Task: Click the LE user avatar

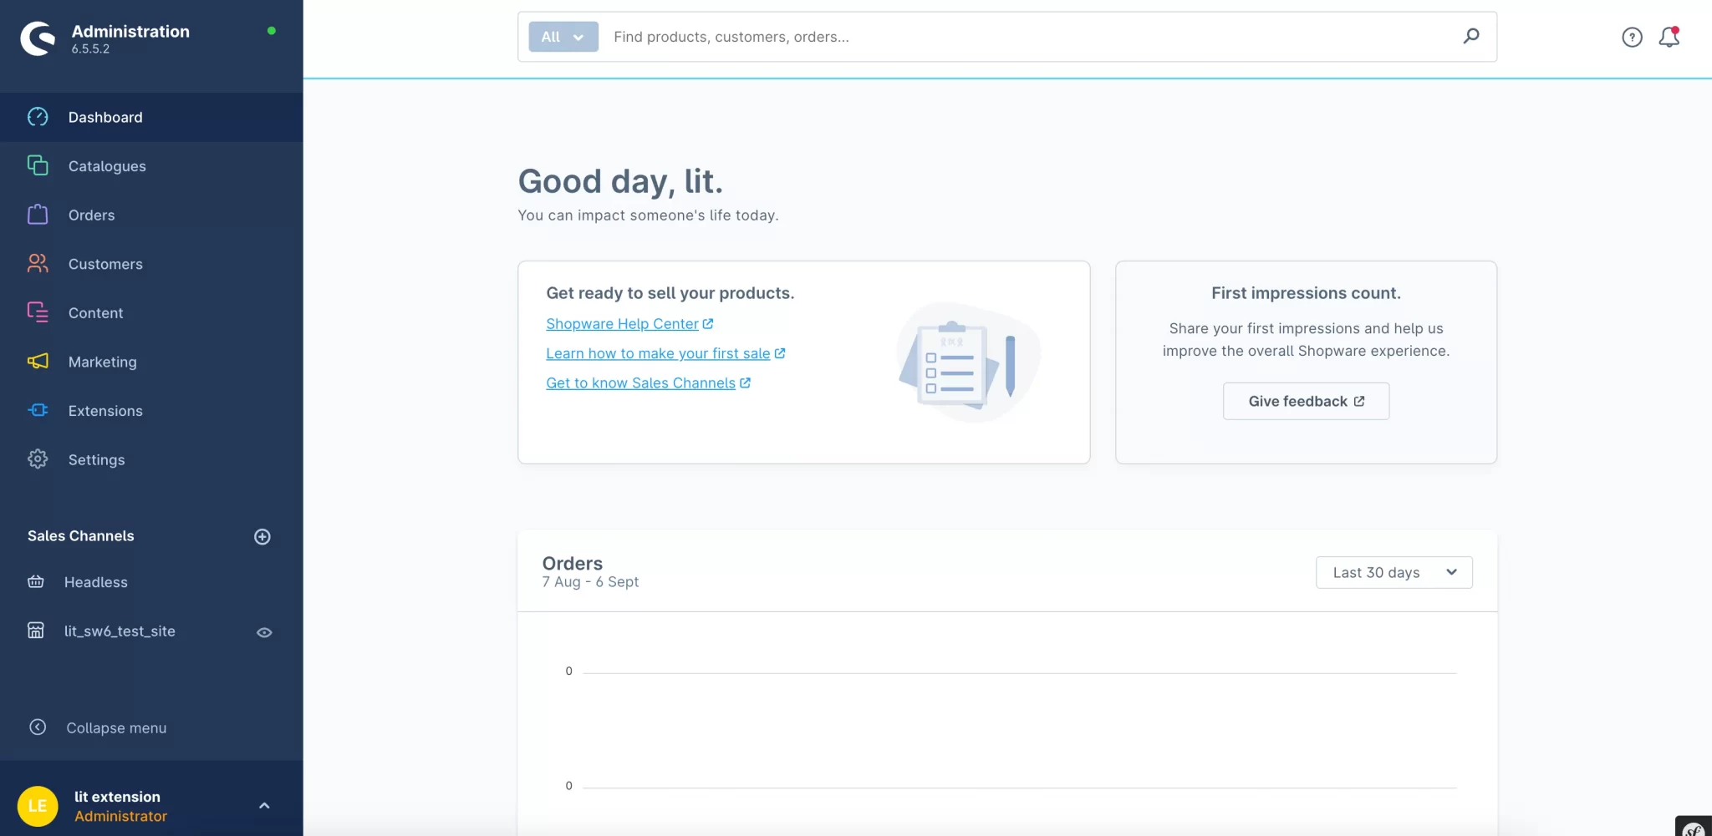Action: 38,806
